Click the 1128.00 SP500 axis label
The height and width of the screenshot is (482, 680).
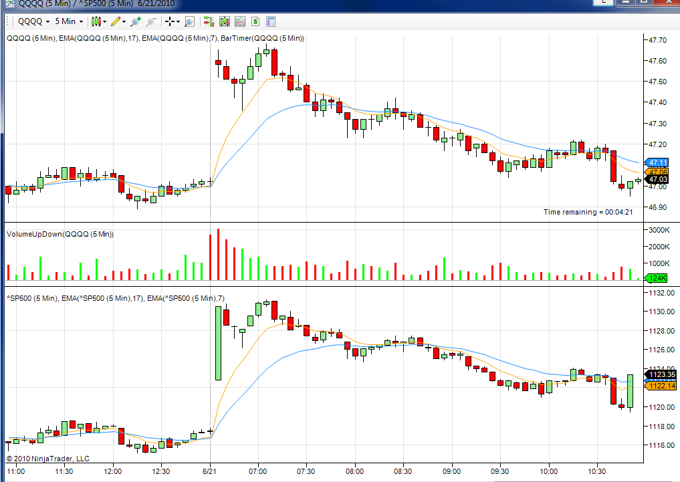661,331
